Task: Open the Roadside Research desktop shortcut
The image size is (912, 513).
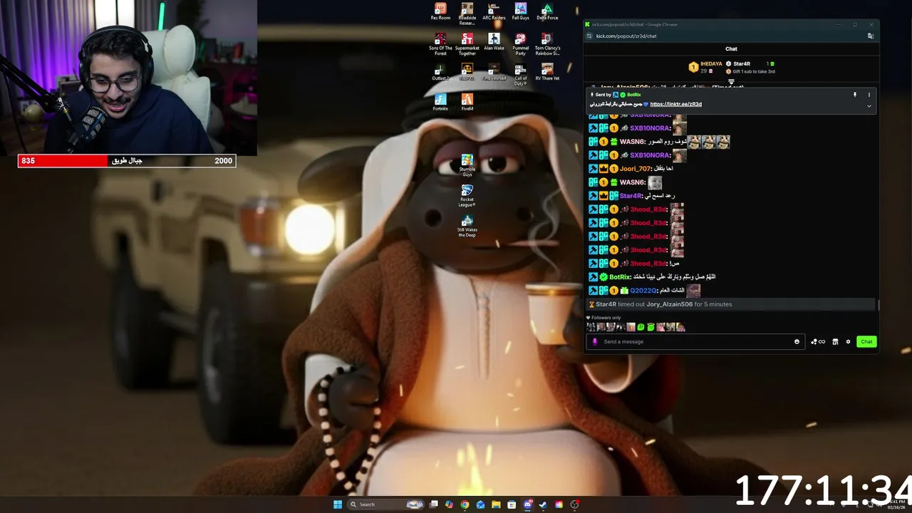Action: coord(467,14)
